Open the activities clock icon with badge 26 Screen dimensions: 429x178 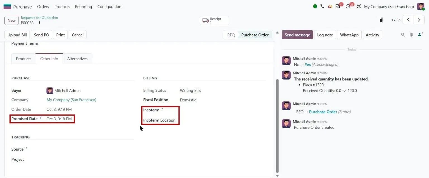tap(348, 6)
